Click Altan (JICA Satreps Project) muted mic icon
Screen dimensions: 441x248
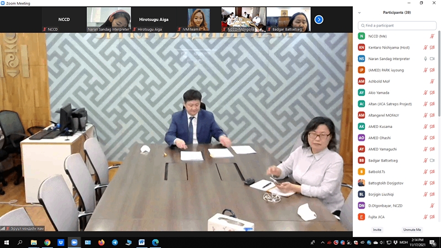tap(426, 104)
